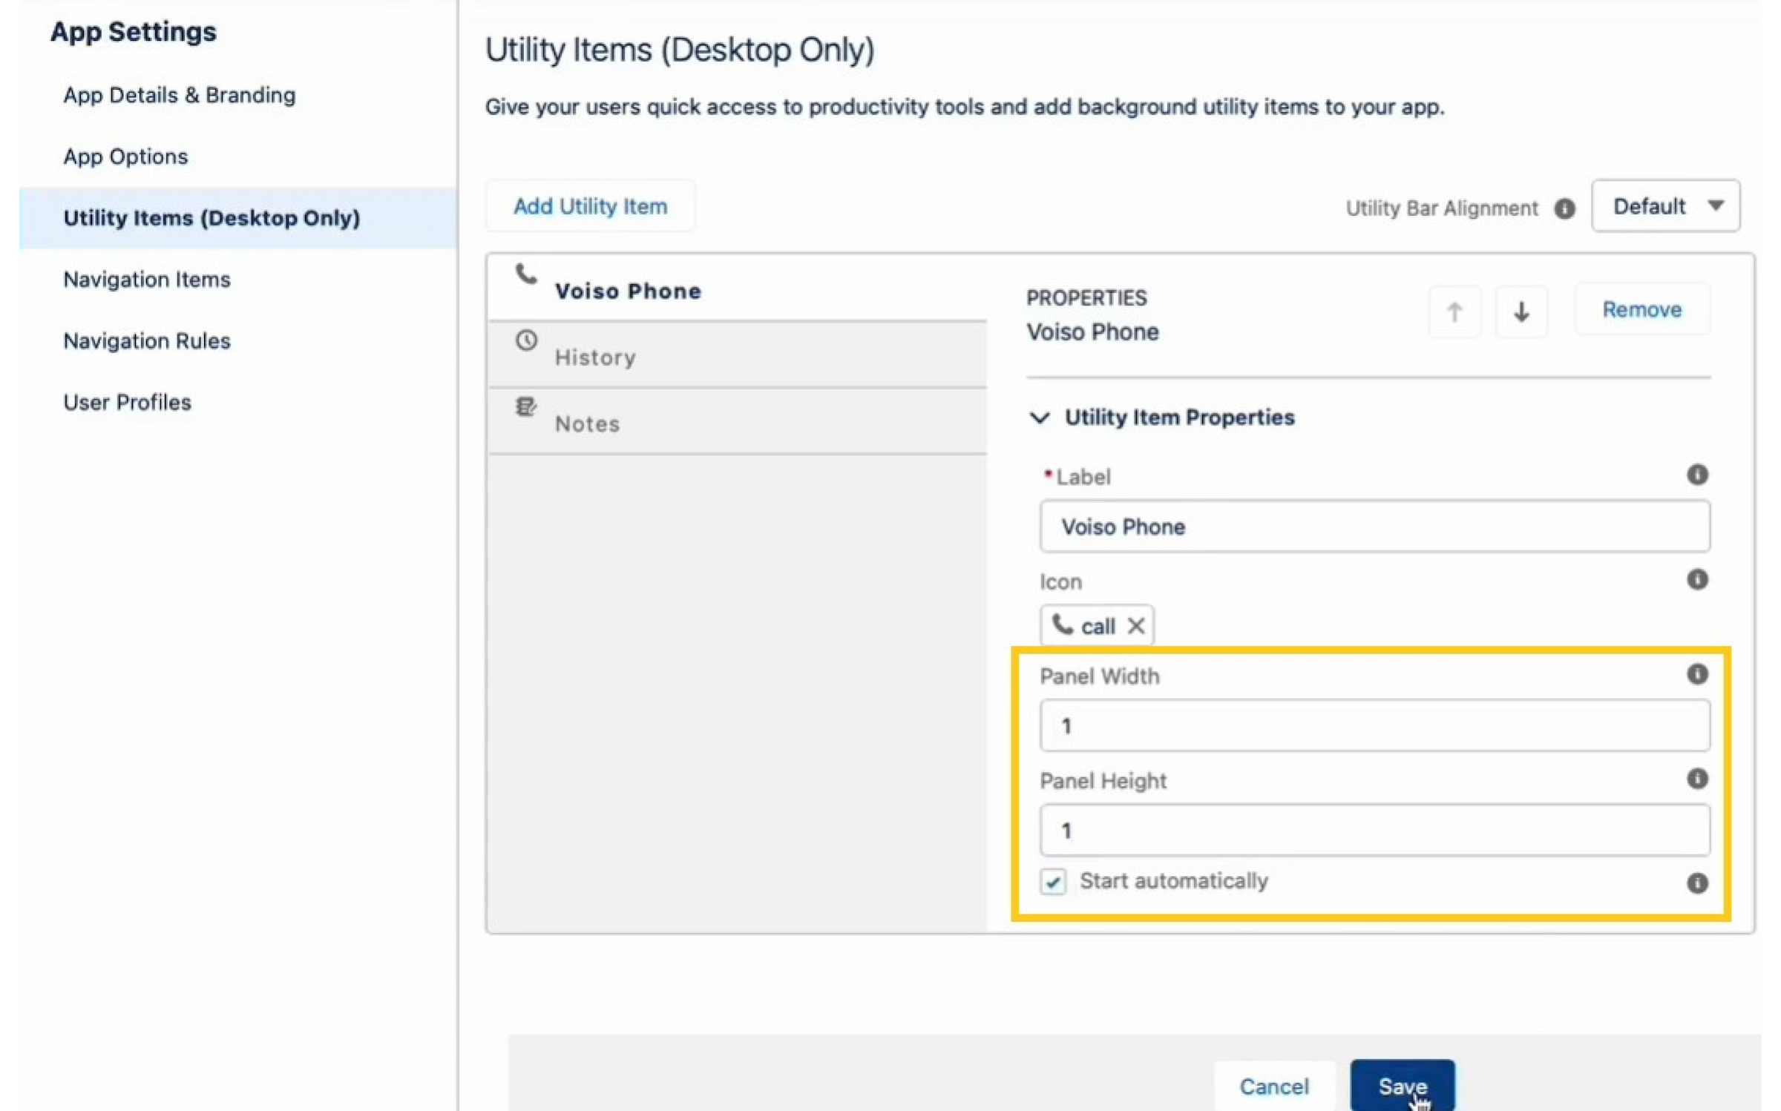
Task: Go to Navigation Items settings
Action: click(x=147, y=280)
